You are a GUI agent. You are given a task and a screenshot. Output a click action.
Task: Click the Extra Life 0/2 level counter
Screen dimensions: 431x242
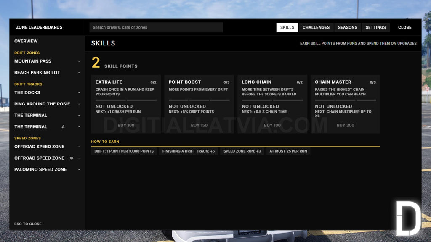153,82
